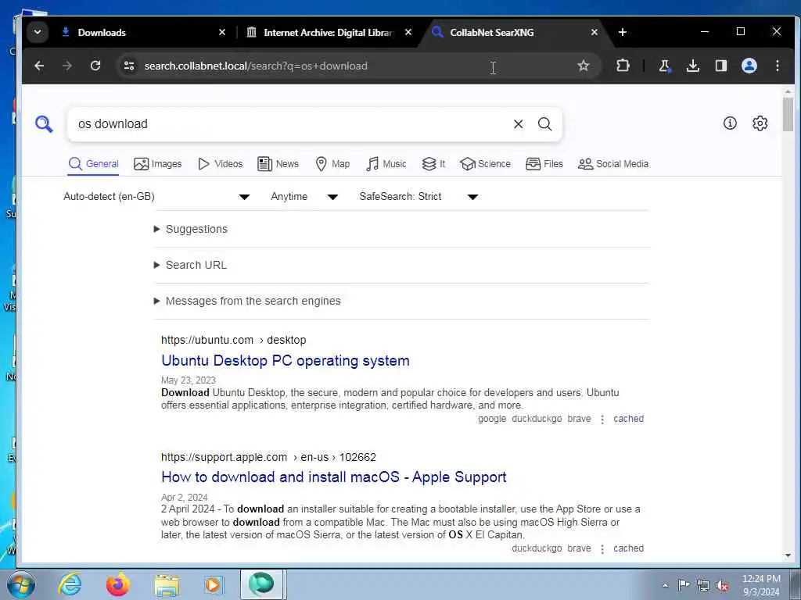
Task: Open the SearXNG about info page
Action: [730, 123]
